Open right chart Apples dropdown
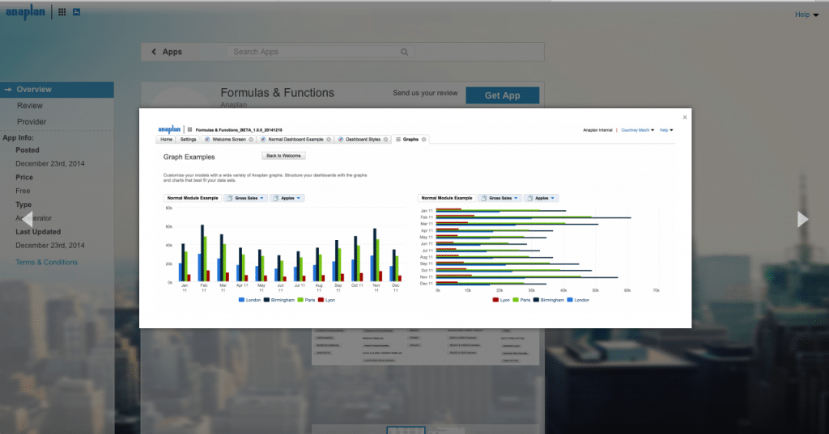The width and height of the screenshot is (829, 434). tap(542, 198)
